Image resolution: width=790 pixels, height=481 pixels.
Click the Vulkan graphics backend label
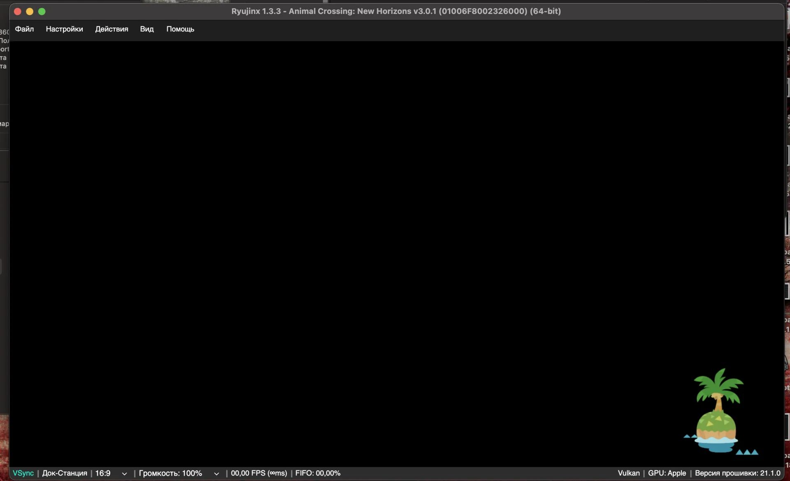(x=628, y=473)
